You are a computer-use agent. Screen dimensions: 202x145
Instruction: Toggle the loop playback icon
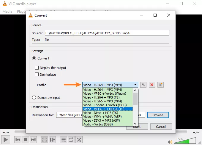[71, 140]
